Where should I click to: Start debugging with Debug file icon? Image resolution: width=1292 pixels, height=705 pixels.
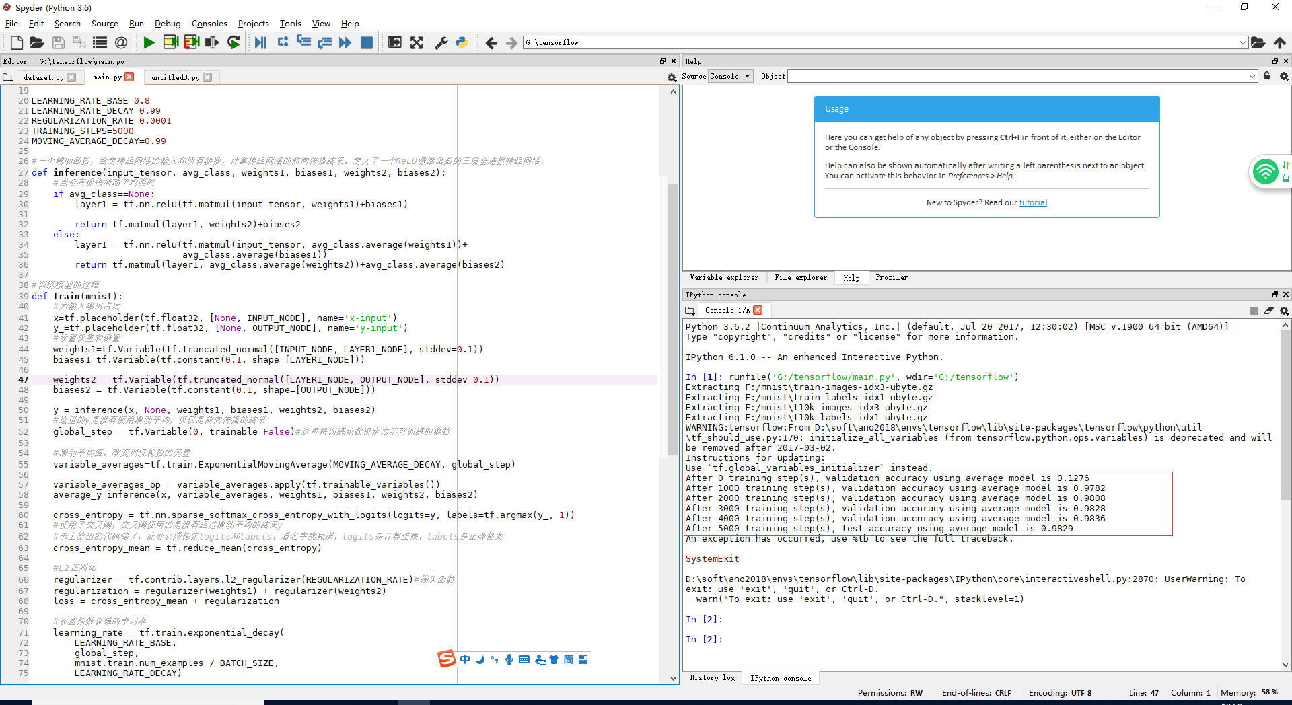coord(261,42)
